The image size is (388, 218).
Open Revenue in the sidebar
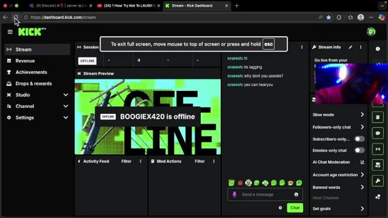coord(38,61)
